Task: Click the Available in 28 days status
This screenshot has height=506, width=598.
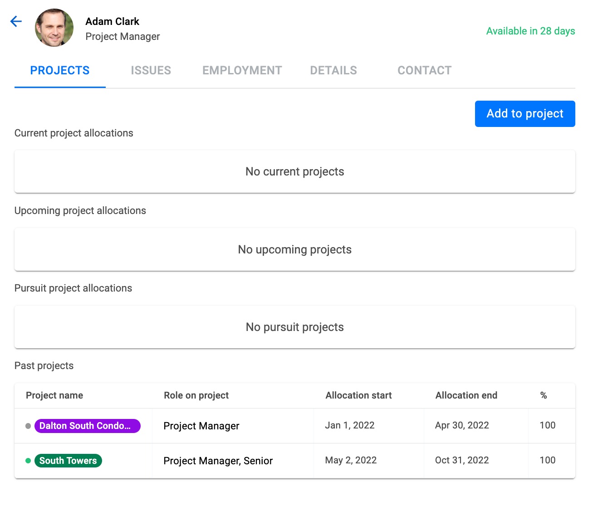Action: (x=530, y=31)
